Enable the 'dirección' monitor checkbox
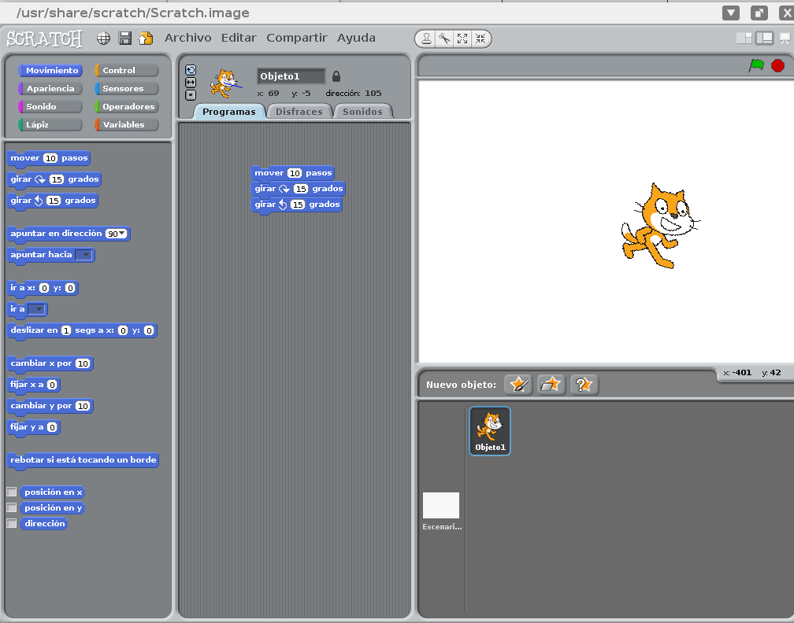 (x=12, y=523)
